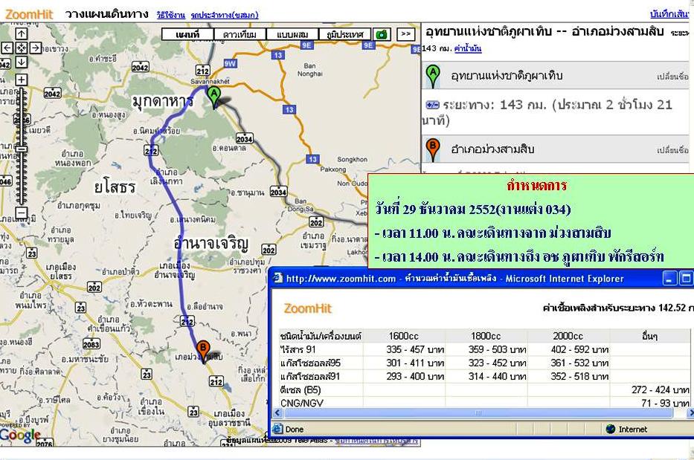Image resolution: width=694 pixels, height=460 pixels.
Task: Pan the map right with the arrow
Action: [x=36, y=48]
